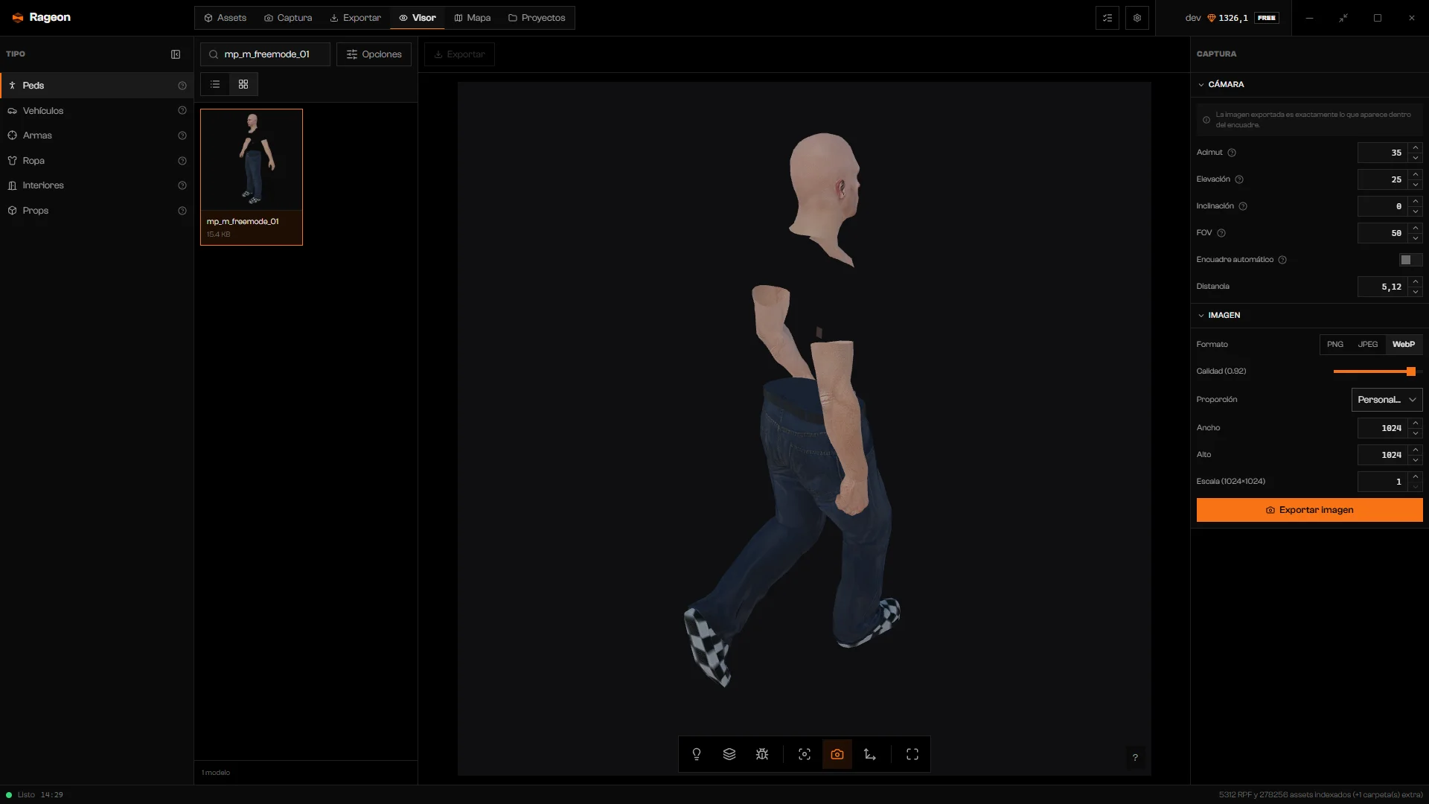
Task: Open the Proporción dropdown
Action: point(1387,400)
